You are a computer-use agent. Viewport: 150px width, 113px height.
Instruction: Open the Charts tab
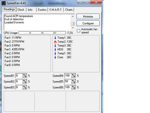point(69,10)
